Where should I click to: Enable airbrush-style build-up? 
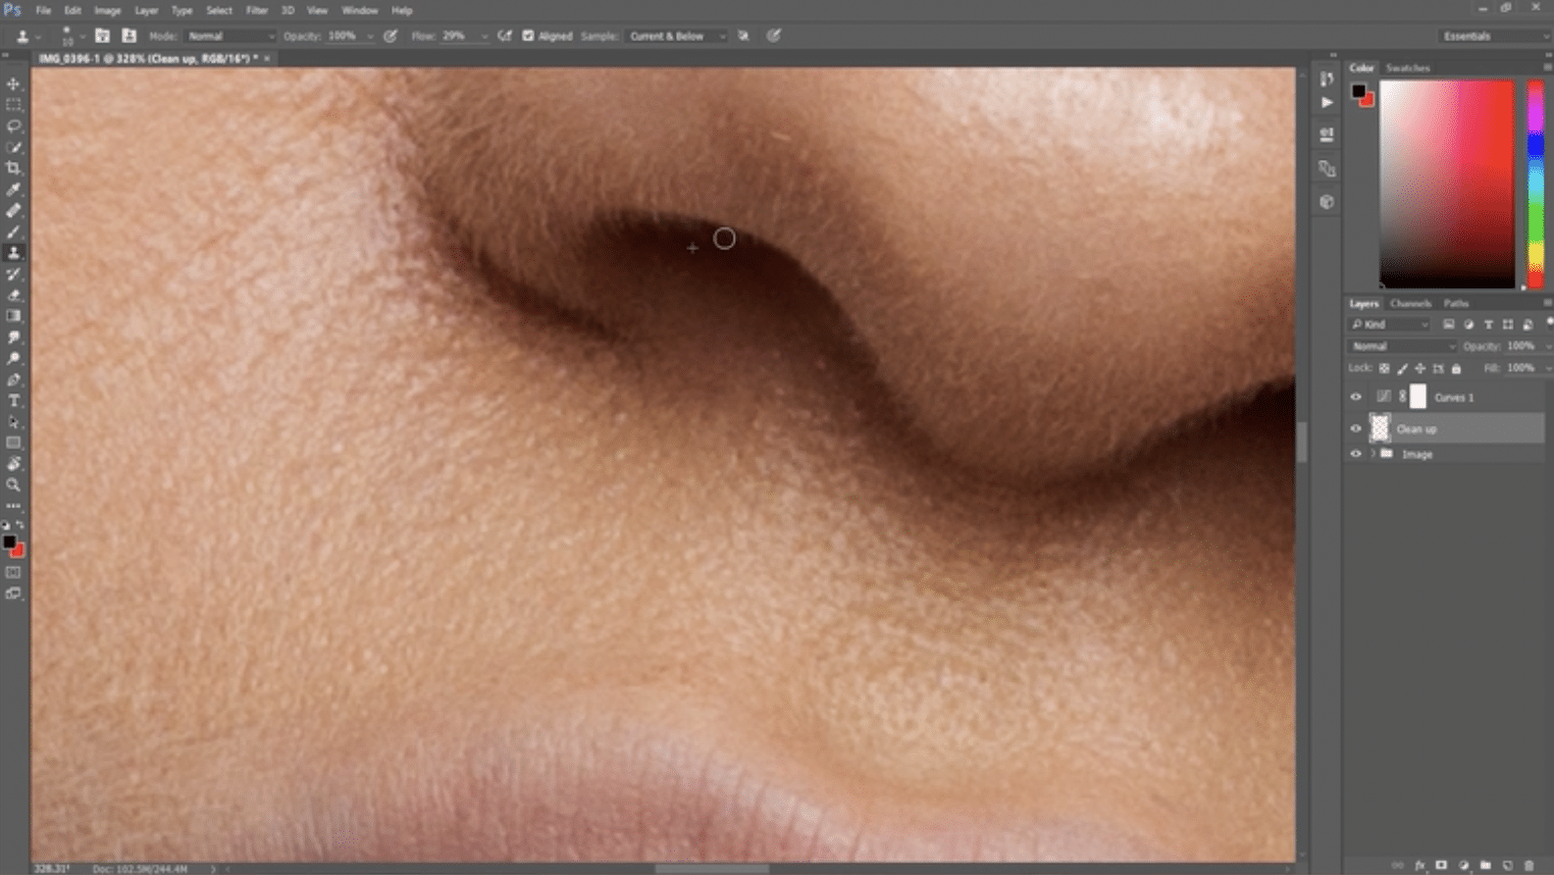(504, 35)
